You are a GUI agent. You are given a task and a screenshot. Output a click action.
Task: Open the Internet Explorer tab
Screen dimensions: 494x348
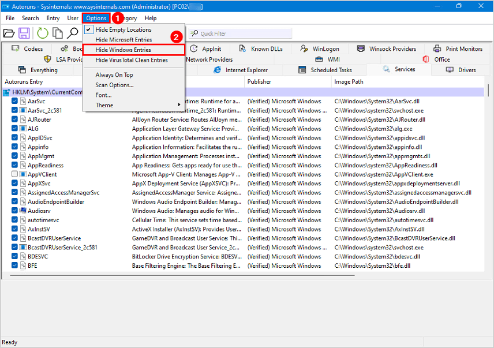point(241,70)
